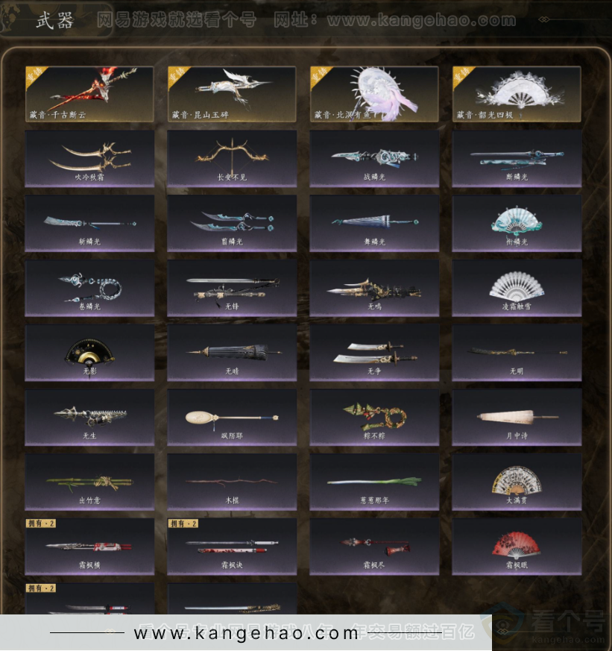612x651 pixels.
Task: Select the 眠陌耶 spoon-shaped weapon
Action: pos(232,418)
